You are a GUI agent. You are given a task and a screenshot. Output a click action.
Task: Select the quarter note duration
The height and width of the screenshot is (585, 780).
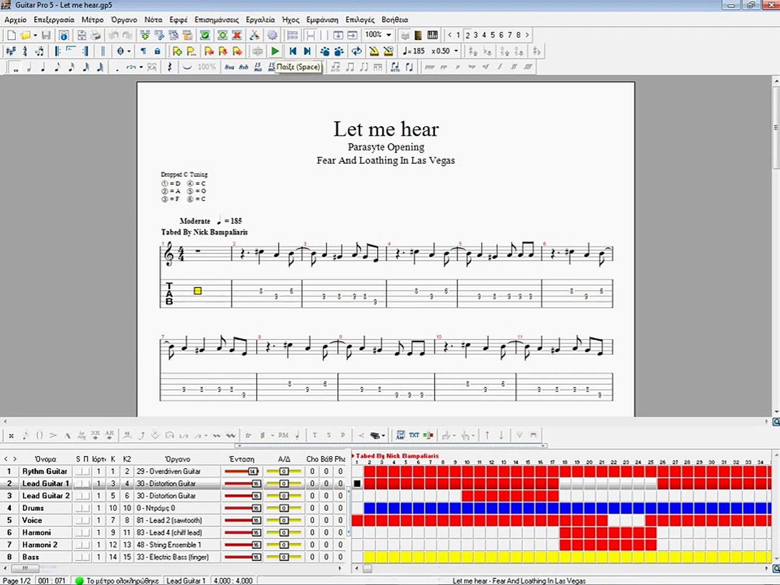point(43,67)
